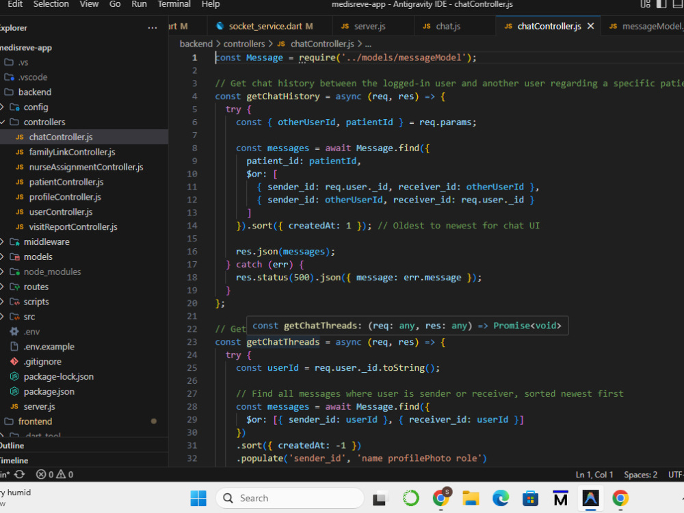Expand the Outline section
684x513 pixels.
[x=83, y=445]
